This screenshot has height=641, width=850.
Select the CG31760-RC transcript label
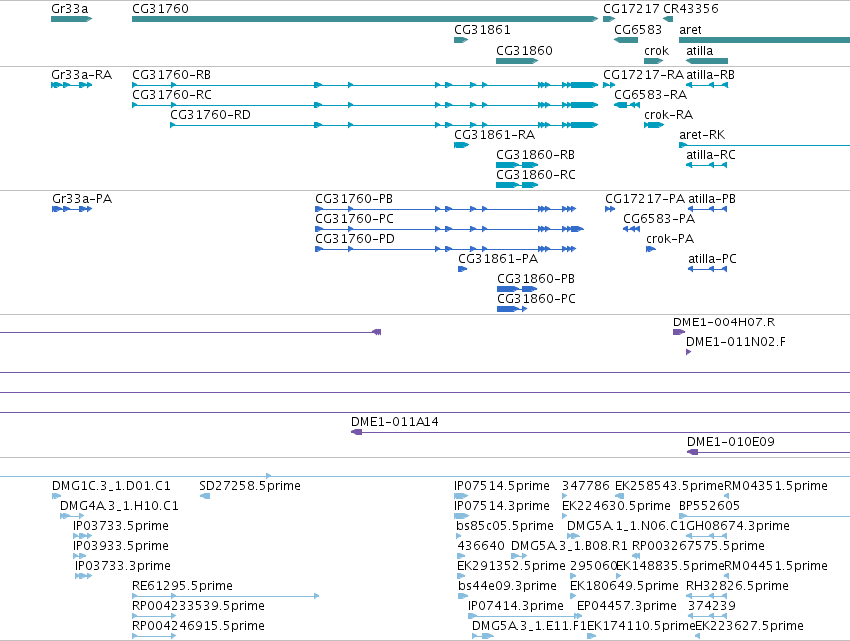click(172, 95)
